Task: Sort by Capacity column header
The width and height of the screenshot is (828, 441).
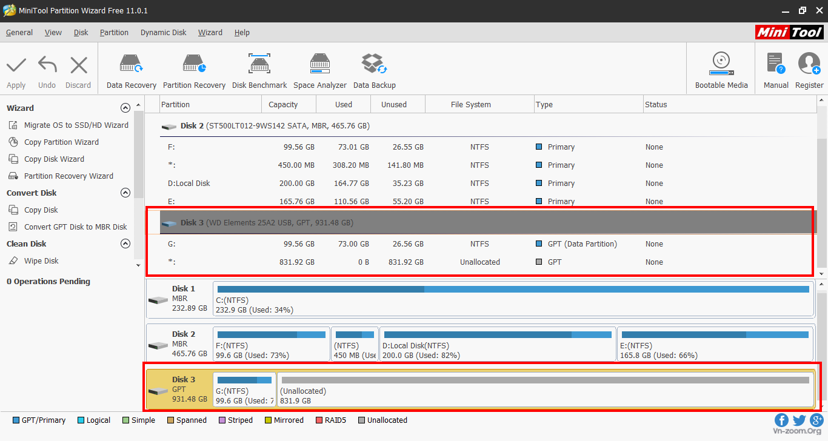Action: click(289, 104)
